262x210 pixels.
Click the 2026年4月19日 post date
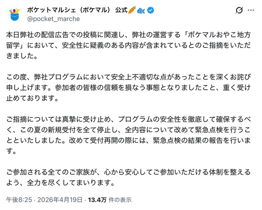pos(60,200)
